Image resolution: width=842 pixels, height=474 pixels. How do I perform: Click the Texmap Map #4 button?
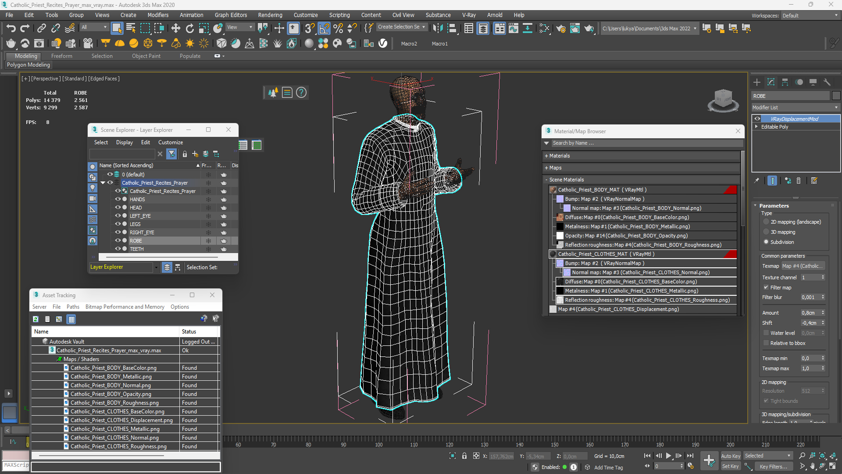(803, 266)
